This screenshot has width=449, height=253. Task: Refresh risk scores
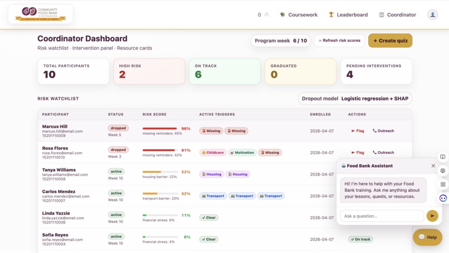click(339, 41)
